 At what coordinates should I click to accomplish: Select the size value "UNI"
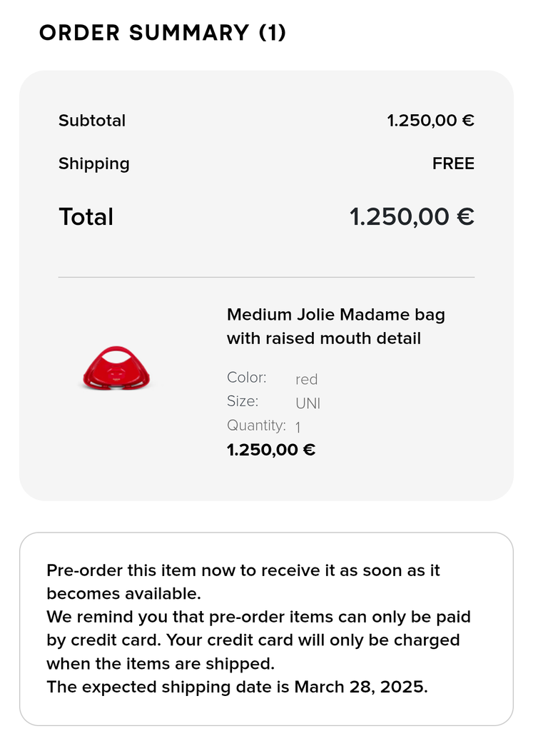308,403
